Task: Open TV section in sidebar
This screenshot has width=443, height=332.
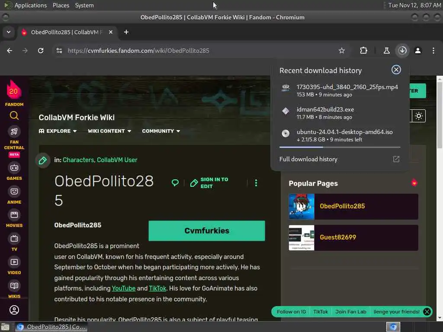Action: click(14, 243)
